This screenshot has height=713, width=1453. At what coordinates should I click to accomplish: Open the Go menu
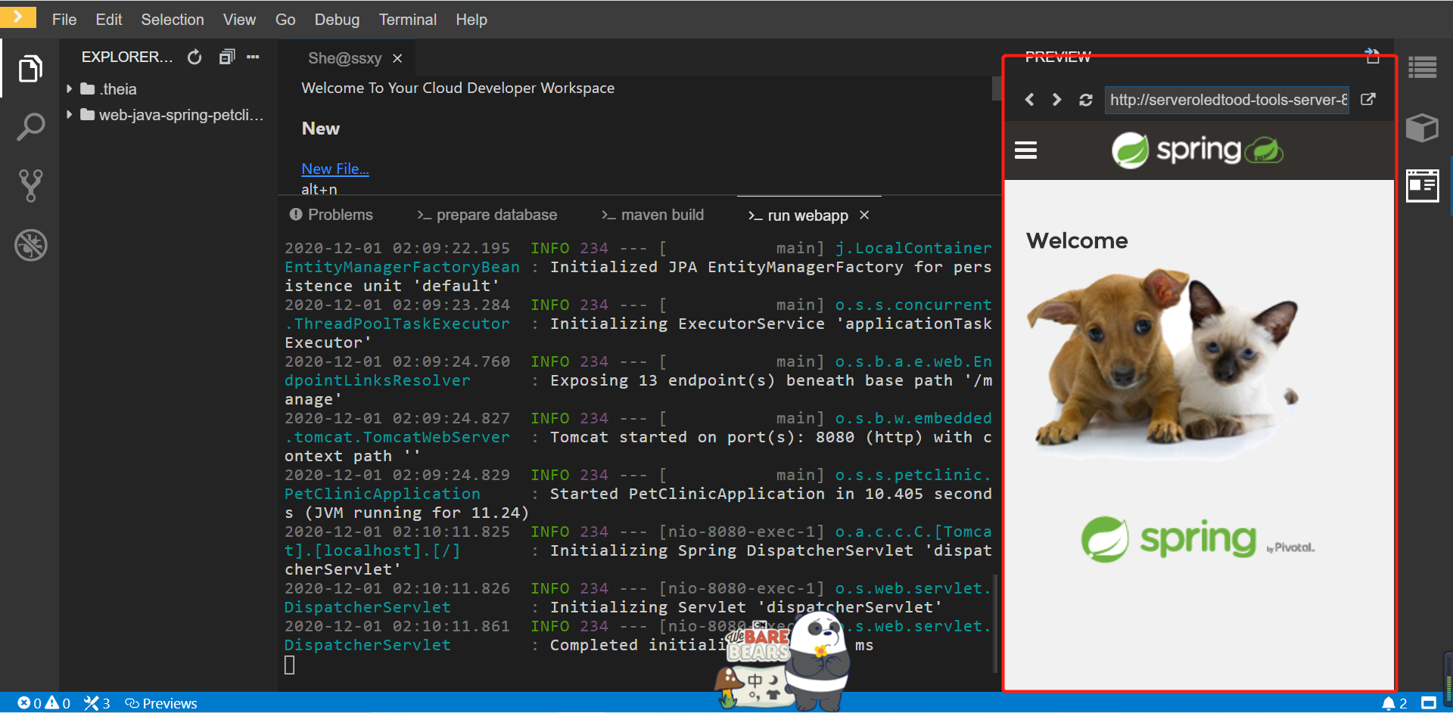point(285,20)
